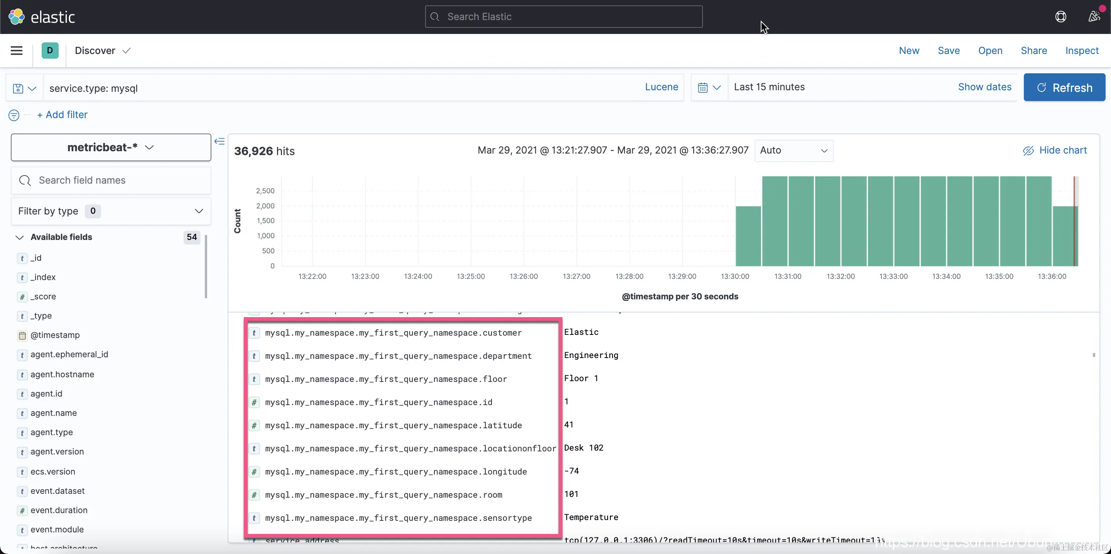Open the Inspect menu item

(x=1082, y=51)
